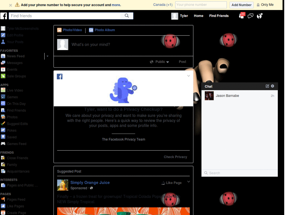Switch to the Home tab
Image resolution: width=287 pixels, height=215 pixels.
[x=198, y=16]
